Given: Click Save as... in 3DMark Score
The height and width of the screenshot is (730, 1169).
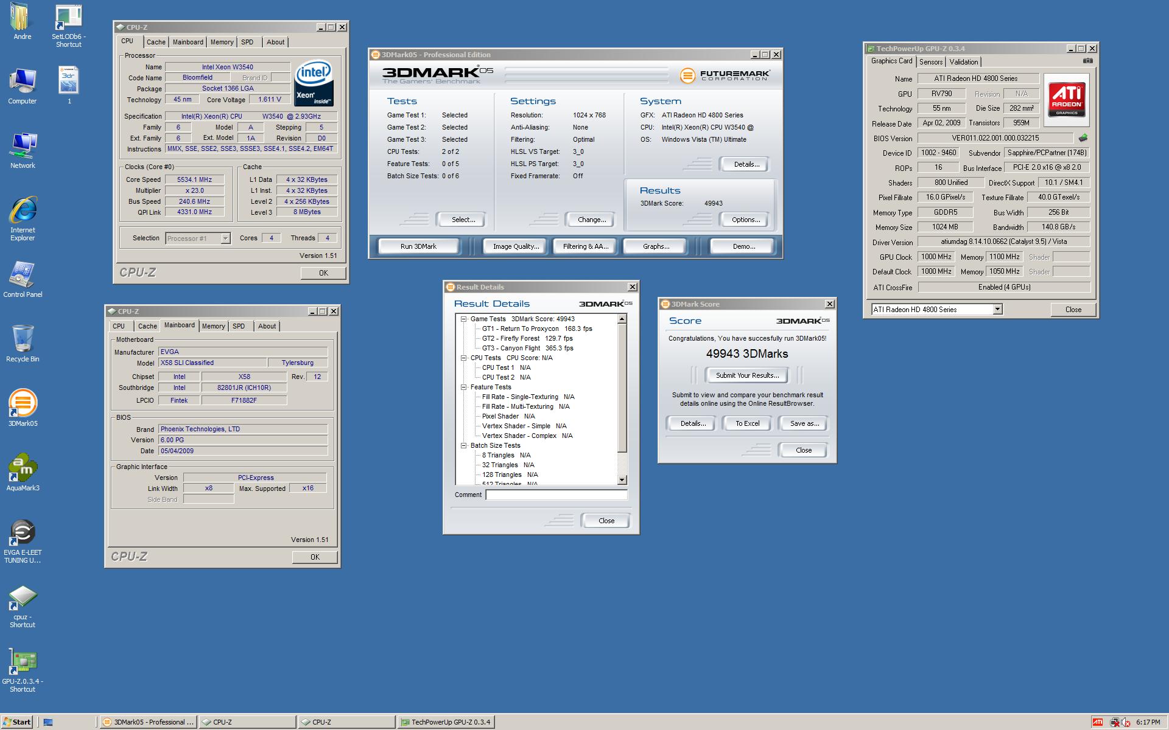Looking at the screenshot, I should 804,423.
